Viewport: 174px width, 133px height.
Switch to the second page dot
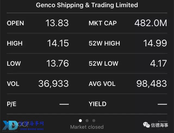coord(87,120)
